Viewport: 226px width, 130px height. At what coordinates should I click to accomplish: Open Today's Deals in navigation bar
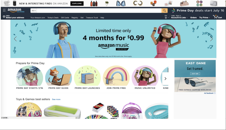click(x=53, y=18)
